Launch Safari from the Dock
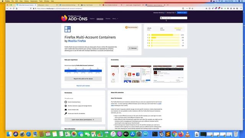The width and height of the screenshot is (245, 138). click(29, 134)
